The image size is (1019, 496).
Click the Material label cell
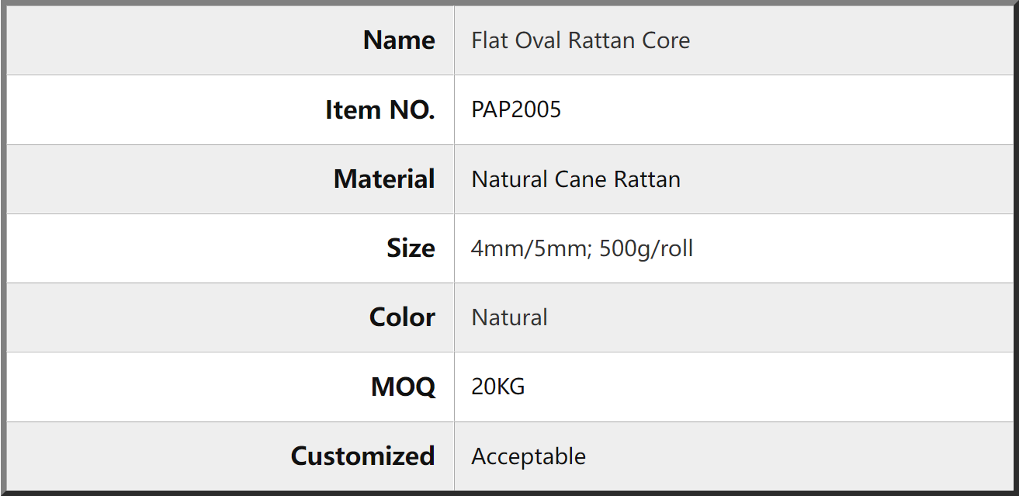point(230,179)
